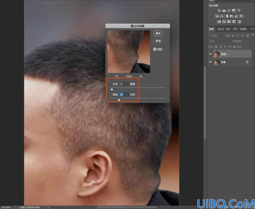255x209 pixels.
Task: Filter layers by text type (T icon)
Action: (238, 35)
